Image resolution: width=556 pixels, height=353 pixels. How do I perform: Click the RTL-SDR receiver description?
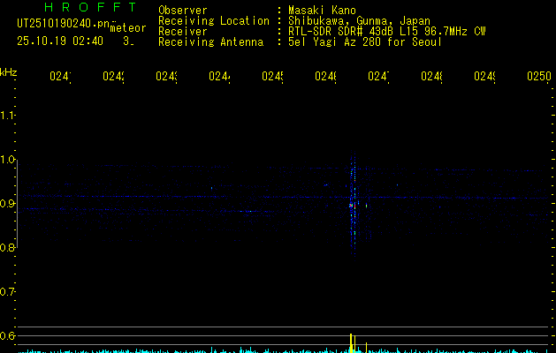tap(386, 31)
